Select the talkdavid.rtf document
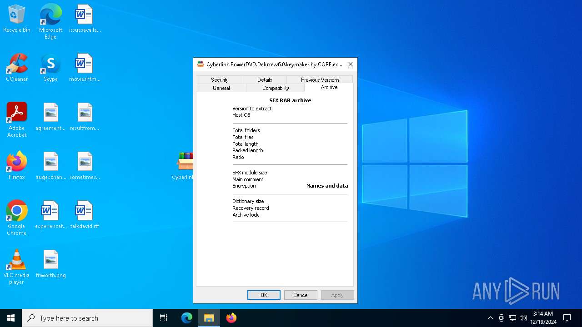 85,215
